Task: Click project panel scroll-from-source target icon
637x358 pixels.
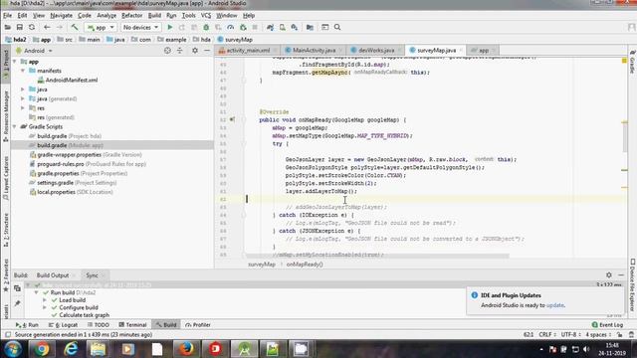Action: coord(167,51)
